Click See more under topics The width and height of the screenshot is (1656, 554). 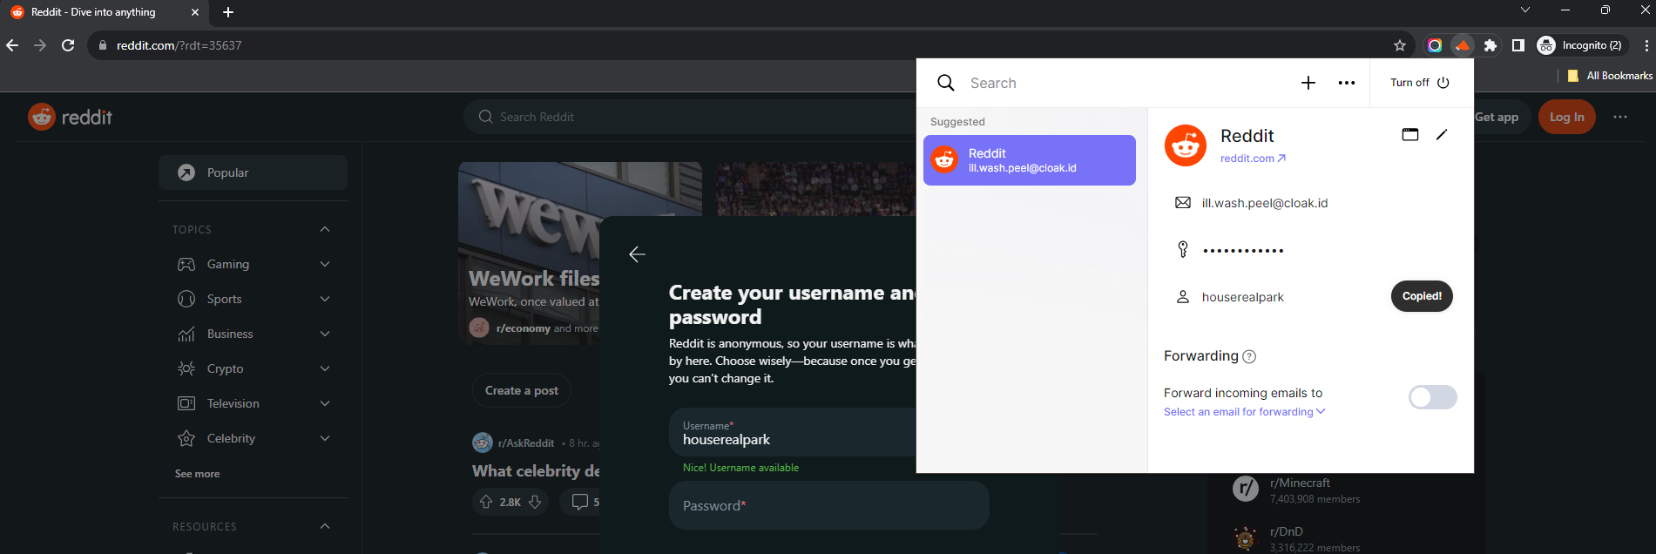(x=198, y=474)
